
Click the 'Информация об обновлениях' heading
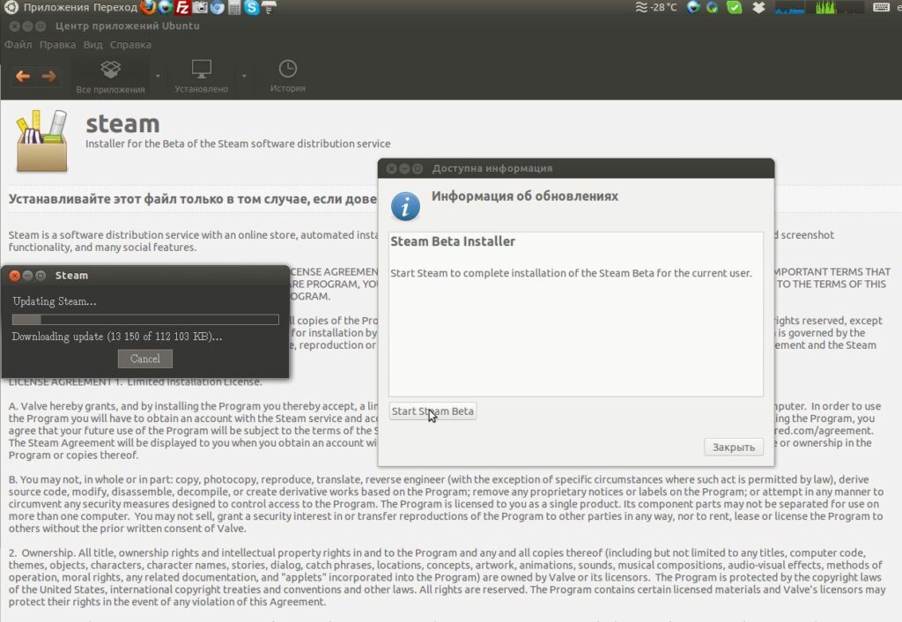tap(525, 196)
